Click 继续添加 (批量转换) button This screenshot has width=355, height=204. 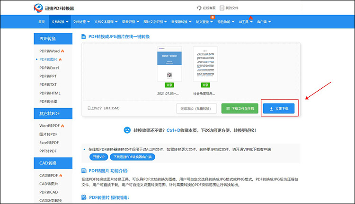pos(196,109)
